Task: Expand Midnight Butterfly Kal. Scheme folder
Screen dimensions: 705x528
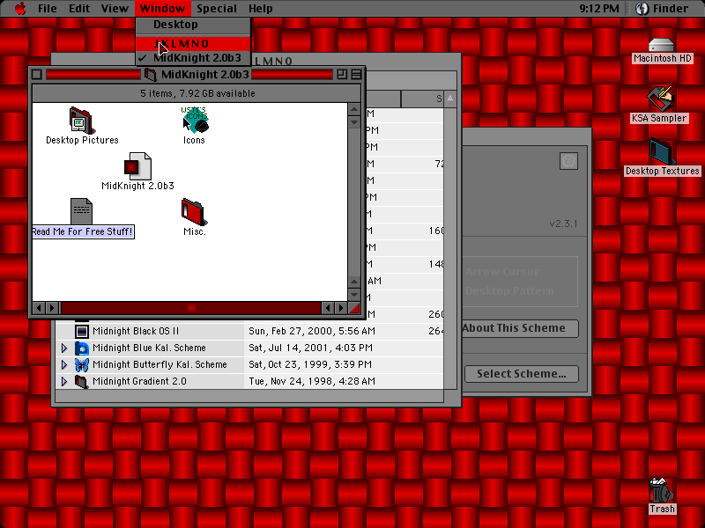Action: (64, 364)
